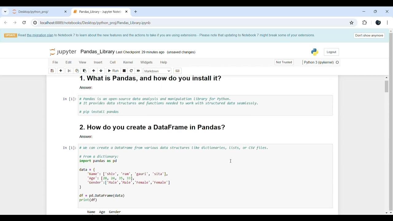Click the Not Trusted button
This screenshot has width=393, height=221.
[x=284, y=62]
